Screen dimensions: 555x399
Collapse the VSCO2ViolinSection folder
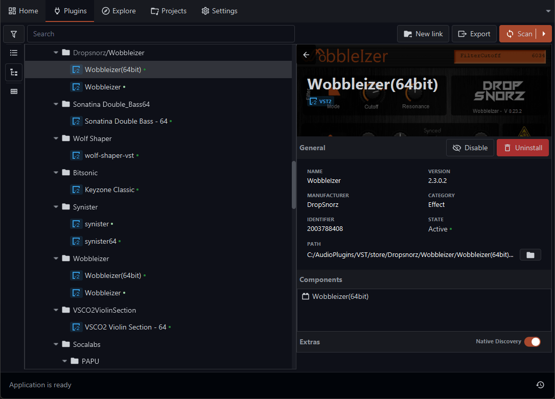[56, 310]
